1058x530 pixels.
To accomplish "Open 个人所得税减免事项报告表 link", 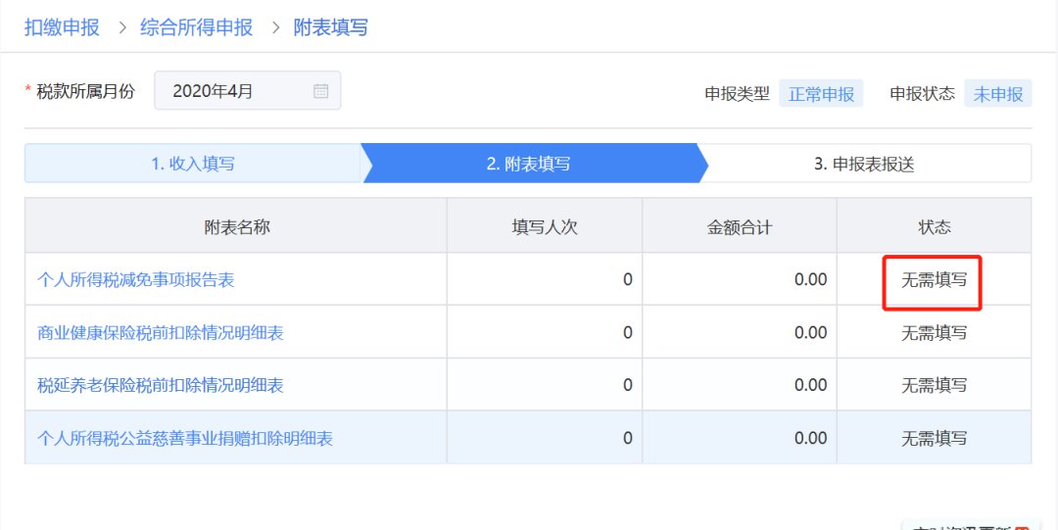I will pyautogui.click(x=136, y=280).
